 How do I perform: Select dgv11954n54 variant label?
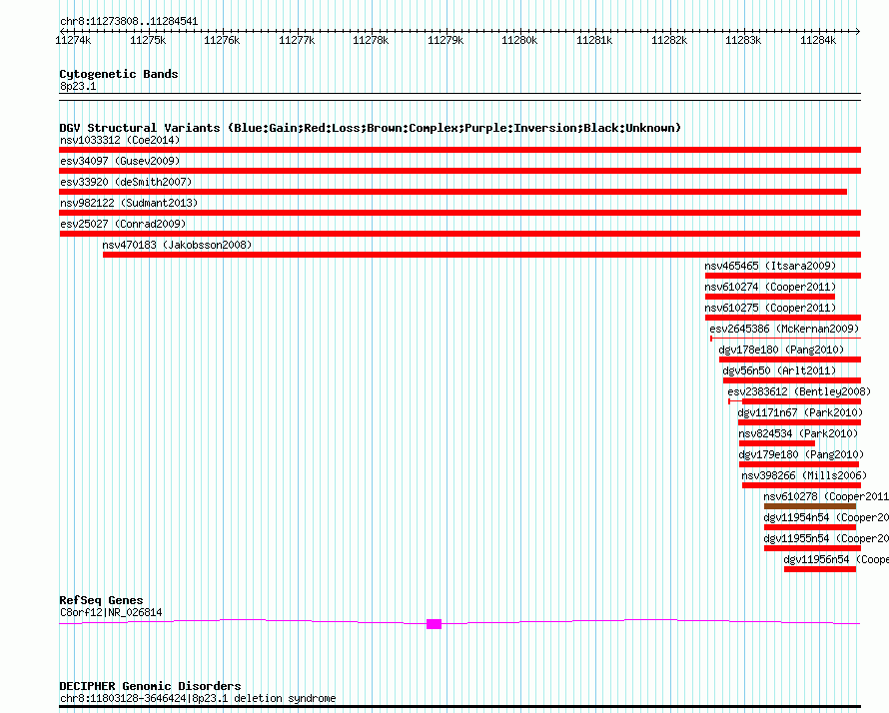pyautogui.click(x=826, y=517)
